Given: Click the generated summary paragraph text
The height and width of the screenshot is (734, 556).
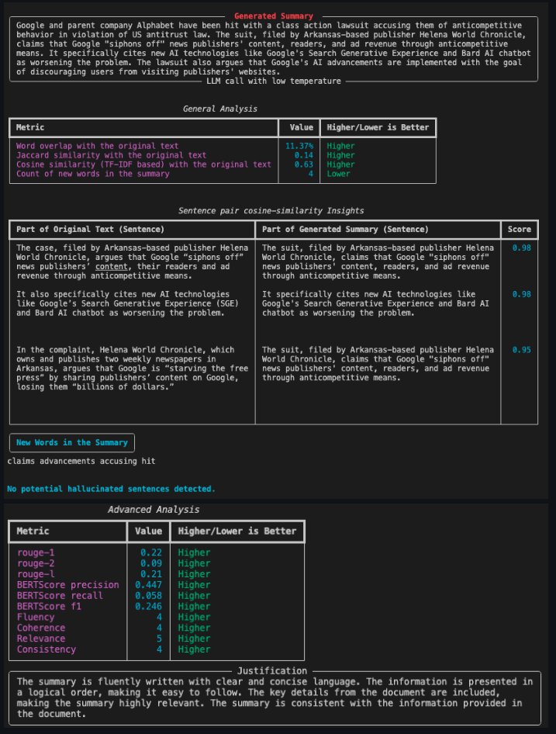Looking at the screenshot, I should click(274, 49).
